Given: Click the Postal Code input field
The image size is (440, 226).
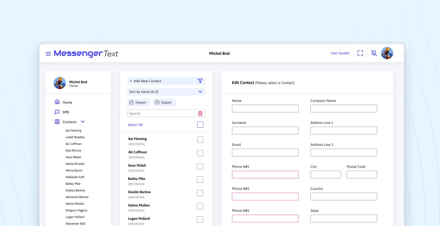Looking at the screenshot, I should [362, 175].
